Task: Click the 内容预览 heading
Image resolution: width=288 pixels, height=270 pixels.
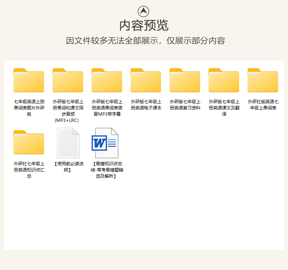Action: coord(144,26)
